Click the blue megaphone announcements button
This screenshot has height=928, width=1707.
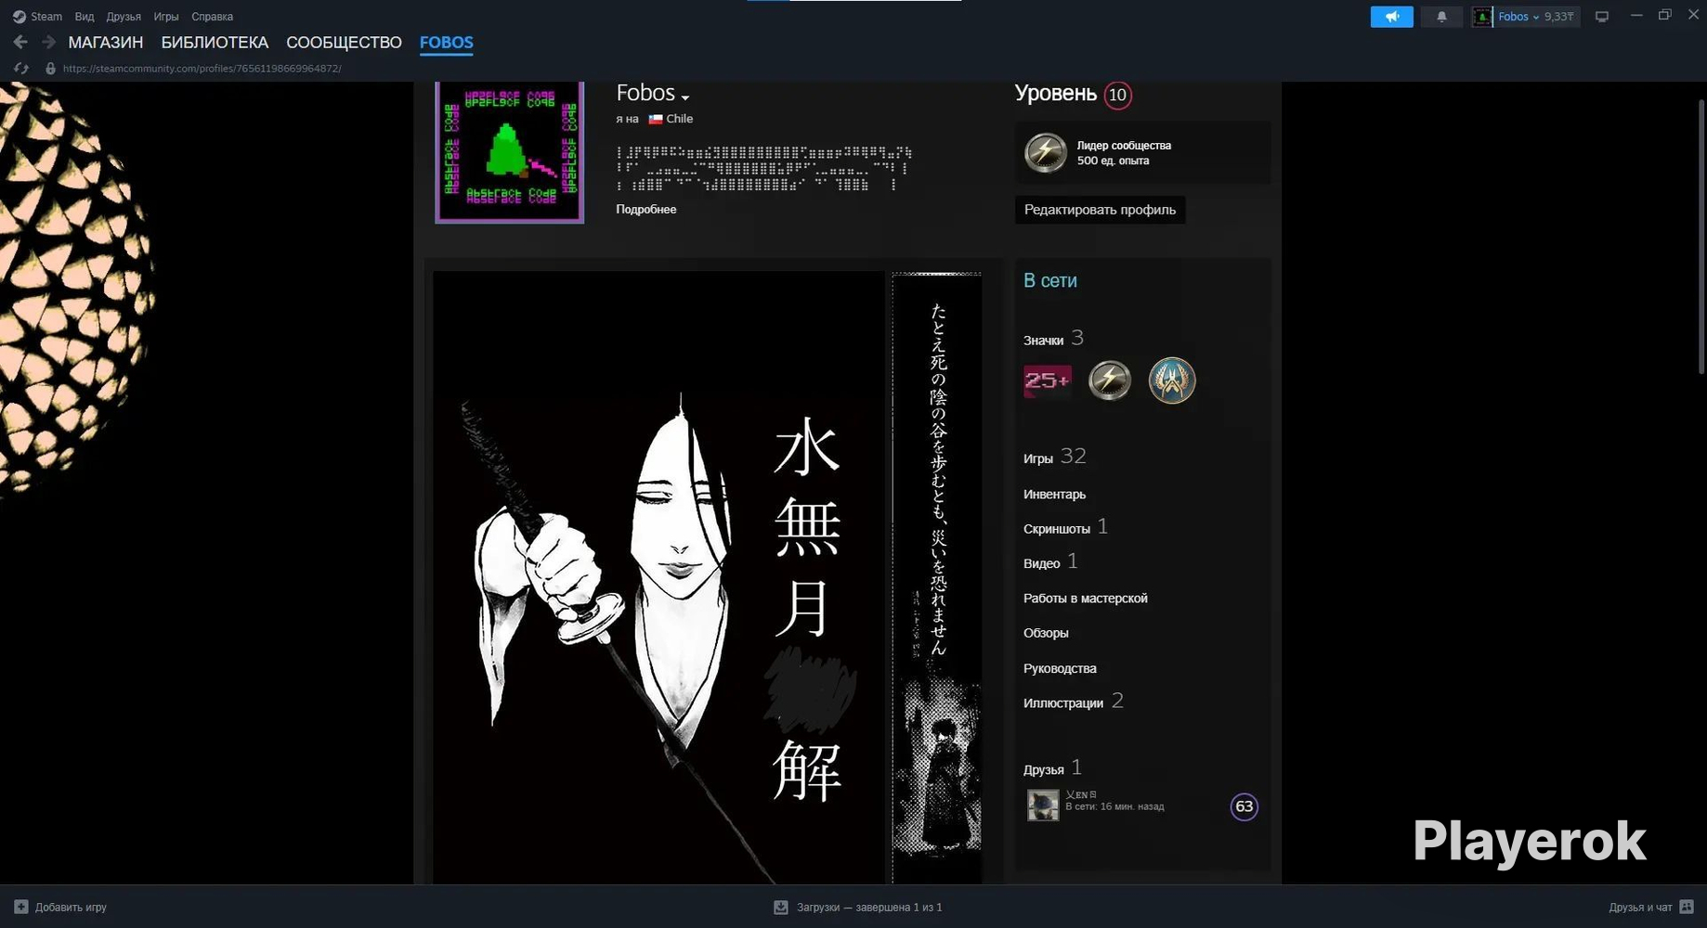[x=1391, y=17]
